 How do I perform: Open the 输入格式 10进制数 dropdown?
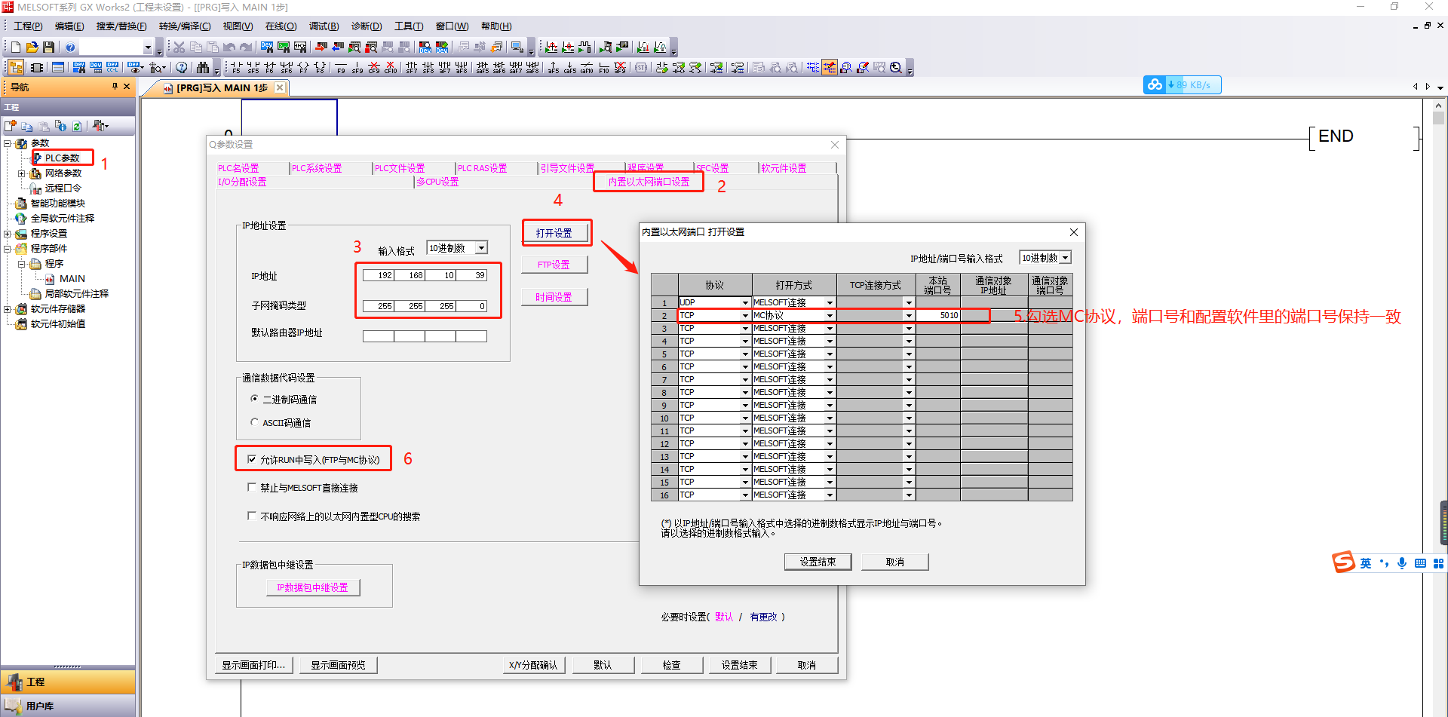[x=481, y=248]
